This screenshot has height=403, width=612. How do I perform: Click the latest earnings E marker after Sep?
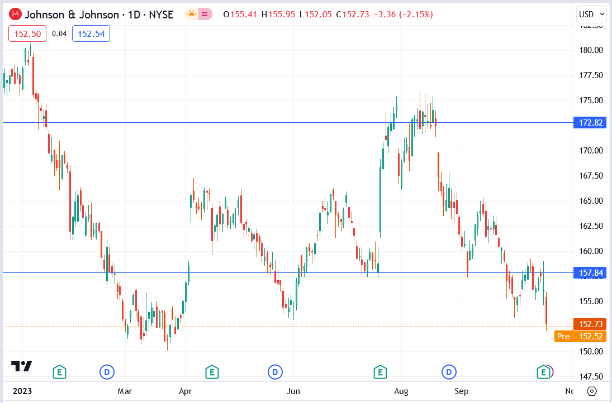[543, 372]
